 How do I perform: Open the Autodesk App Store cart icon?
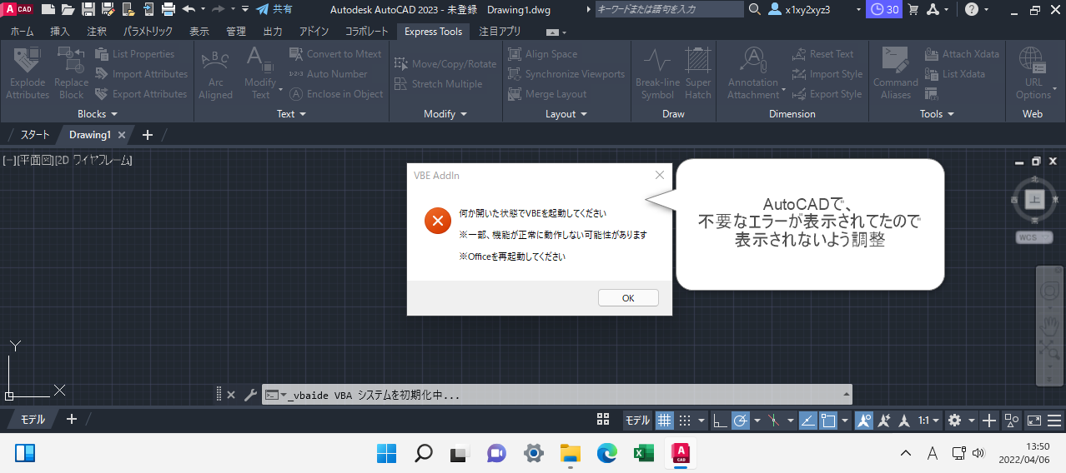(x=913, y=9)
